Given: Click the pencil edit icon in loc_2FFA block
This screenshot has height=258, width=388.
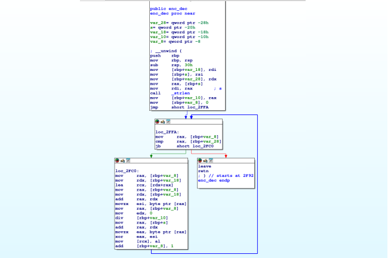Looking at the screenshot, I should tap(163, 121).
